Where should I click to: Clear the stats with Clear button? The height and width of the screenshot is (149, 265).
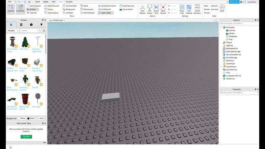(222, 8)
